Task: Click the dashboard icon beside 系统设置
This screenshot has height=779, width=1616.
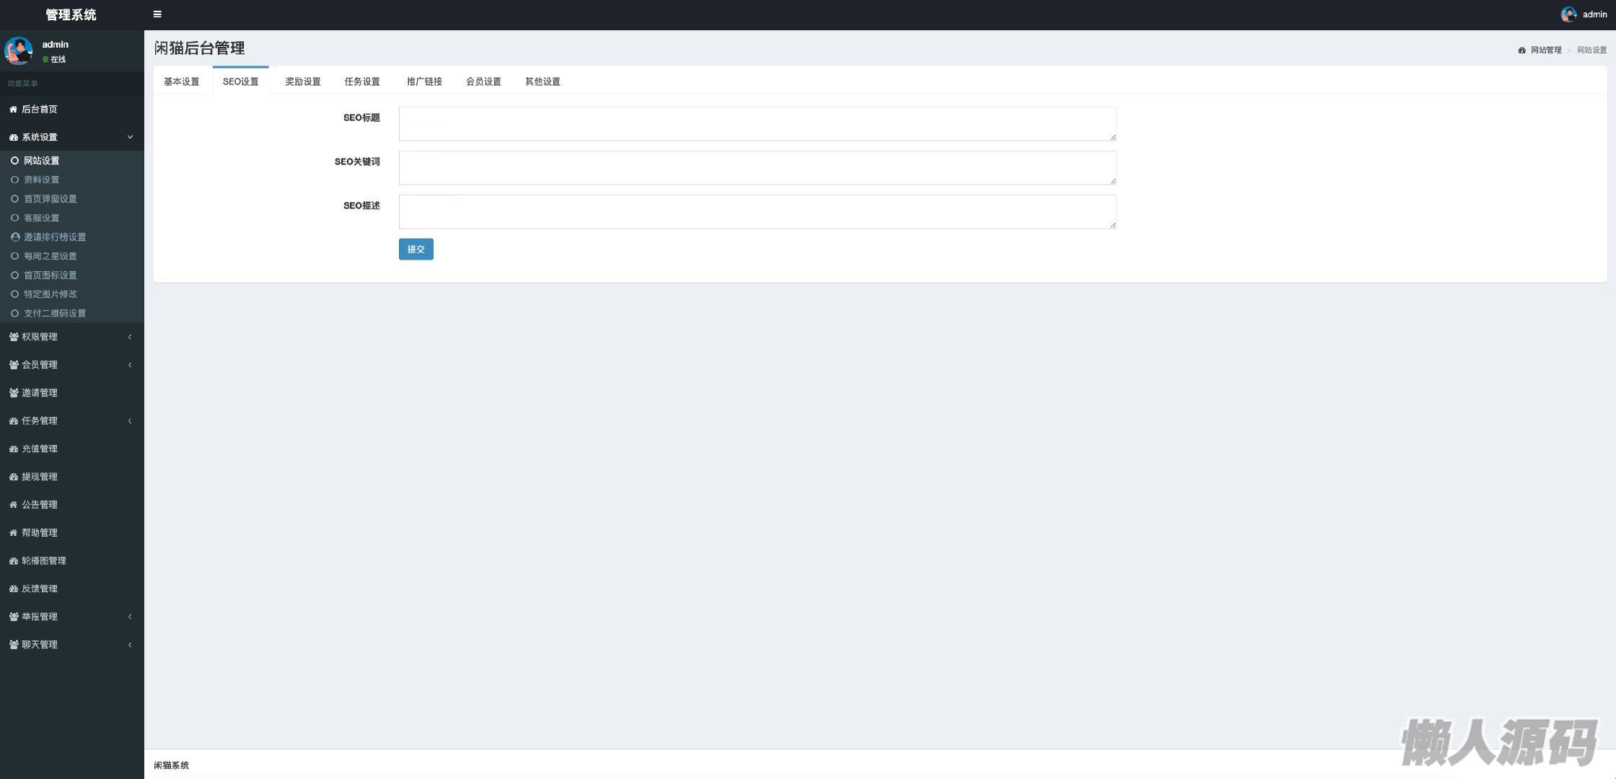Action: pos(13,138)
